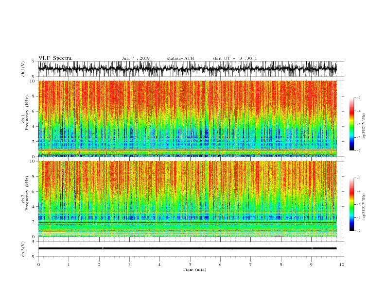Click the "6" kHz tick on ch.1 spectrogram
This screenshot has width=385, height=297.
click(x=35, y=112)
